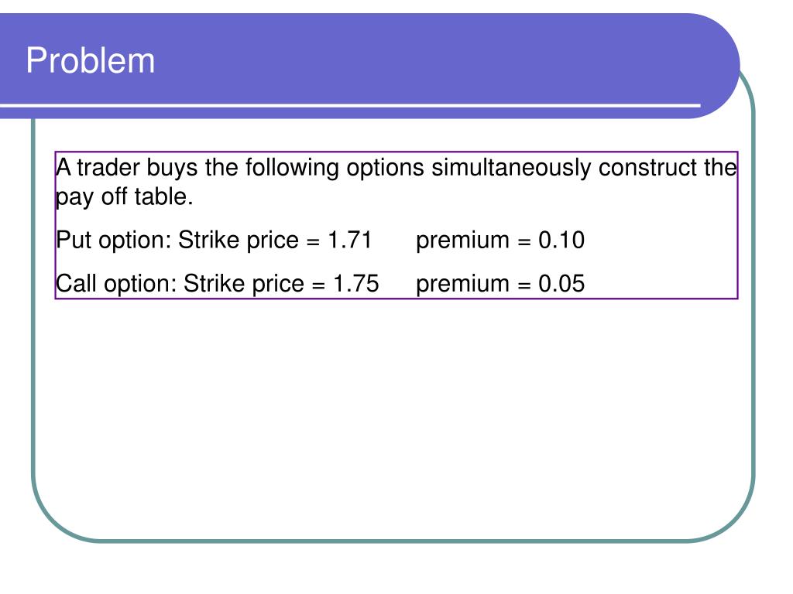Select the put strike value 1.71
Viewport: 793px width, 594px height.
click(350, 240)
